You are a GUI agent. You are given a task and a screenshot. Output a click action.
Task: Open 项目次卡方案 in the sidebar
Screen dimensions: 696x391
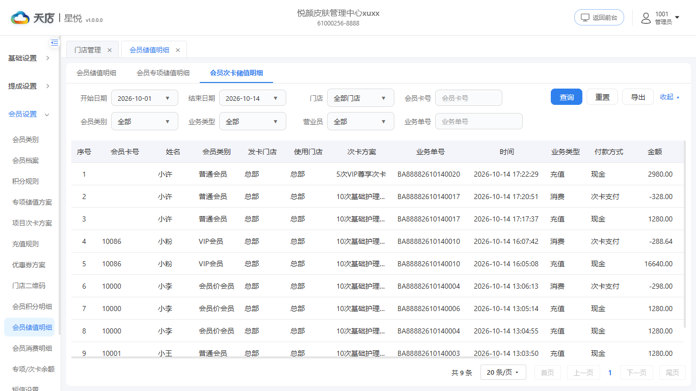(32, 223)
